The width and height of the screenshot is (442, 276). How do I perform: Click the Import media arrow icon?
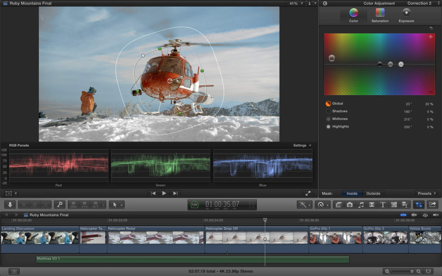(x=10, y=205)
